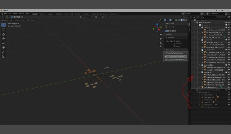Select the Move tool

coord(4,34)
